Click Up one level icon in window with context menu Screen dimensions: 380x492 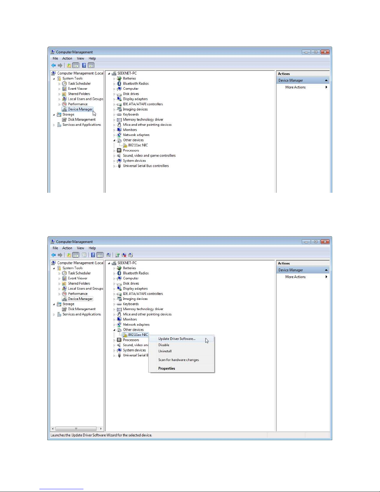point(69,255)
